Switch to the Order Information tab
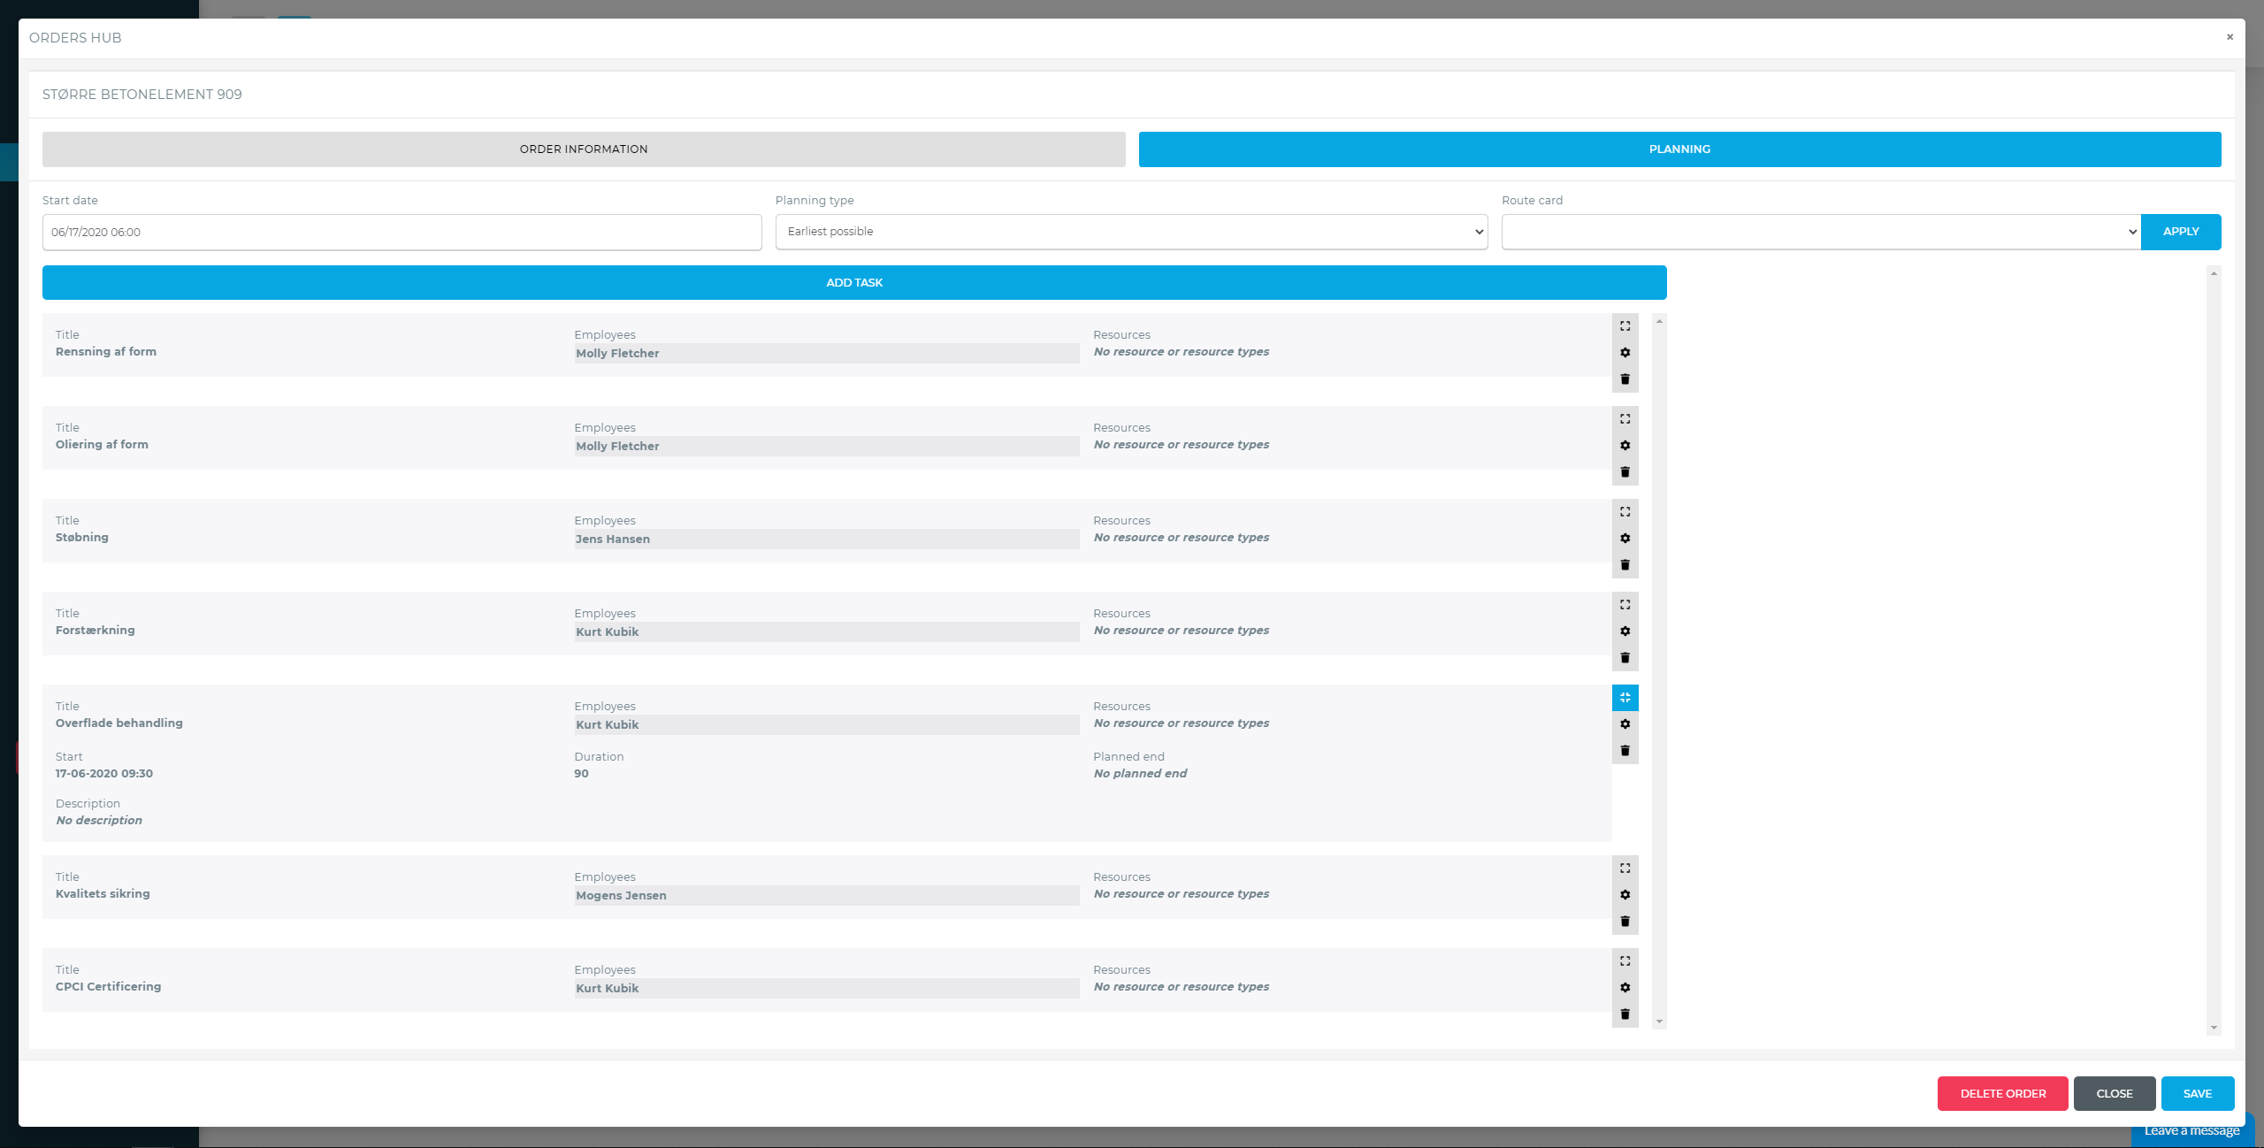 (x=584, y=149)
